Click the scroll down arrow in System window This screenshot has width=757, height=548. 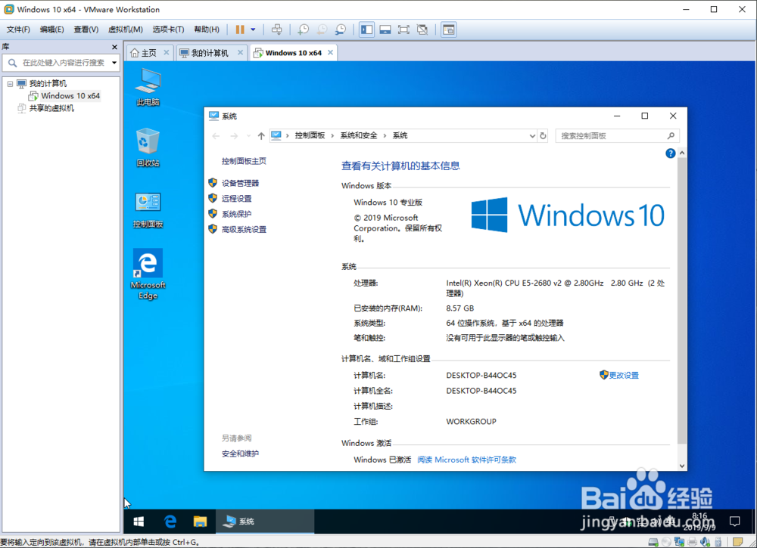pos(682,466)
